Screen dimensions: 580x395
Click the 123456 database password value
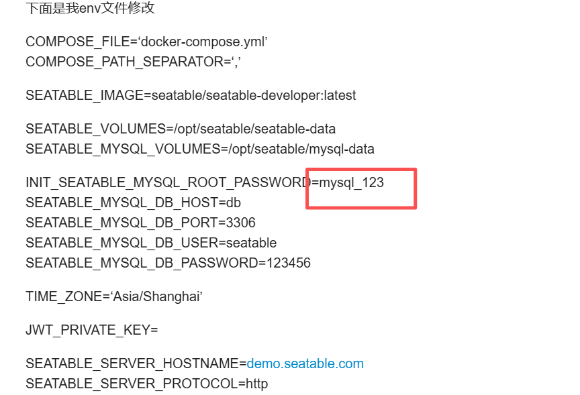click(x=289, y=263)
